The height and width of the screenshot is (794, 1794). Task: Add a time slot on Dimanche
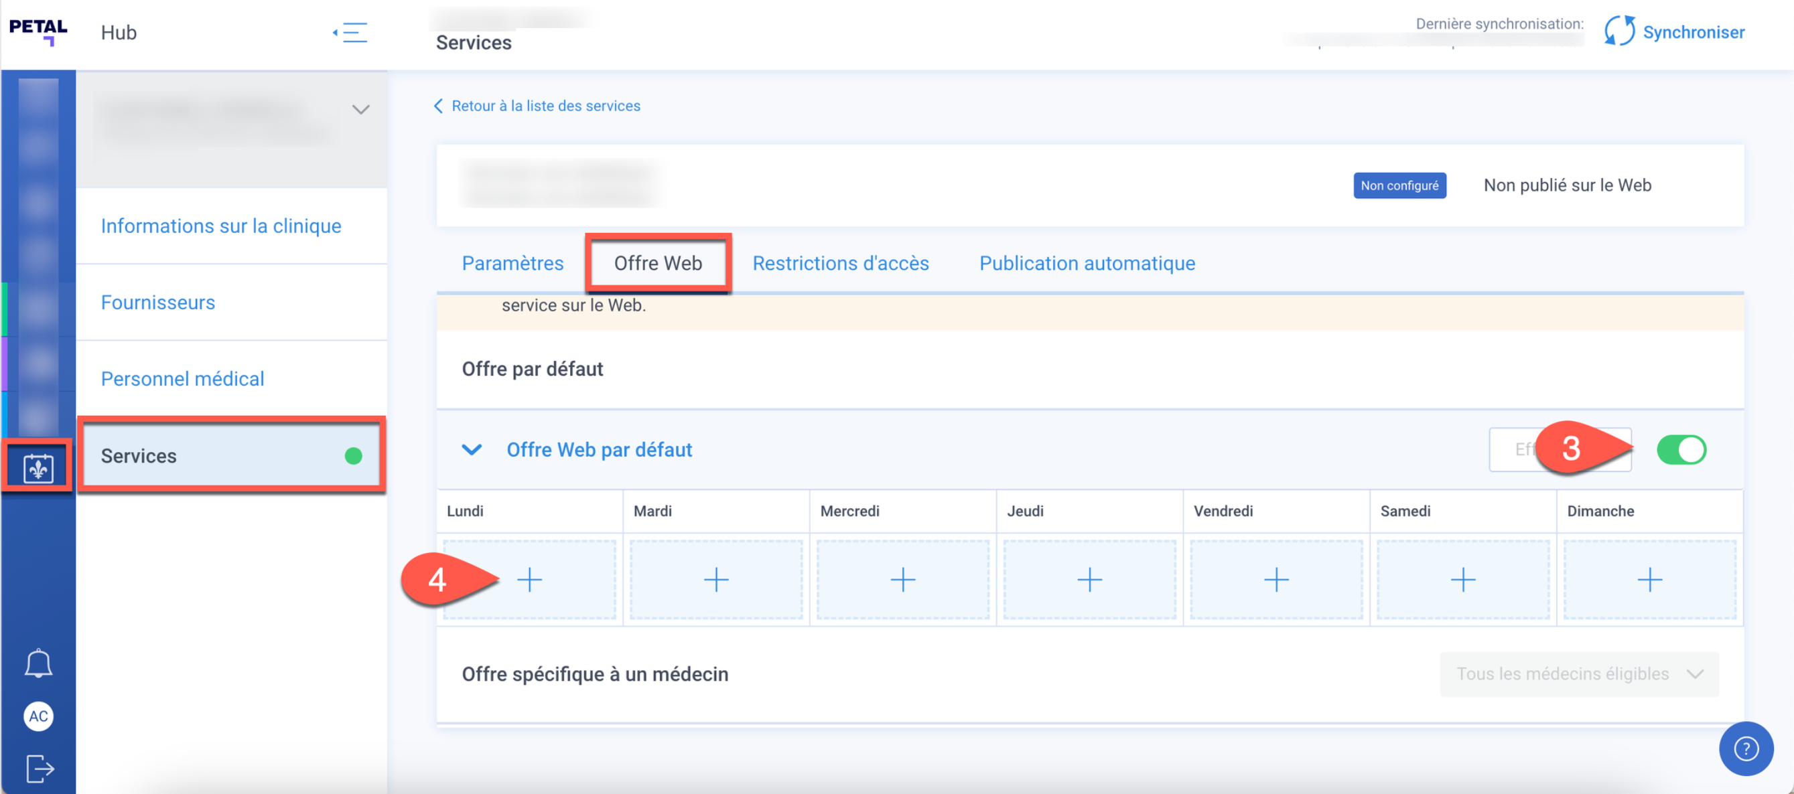click(x=1649, y=580)
